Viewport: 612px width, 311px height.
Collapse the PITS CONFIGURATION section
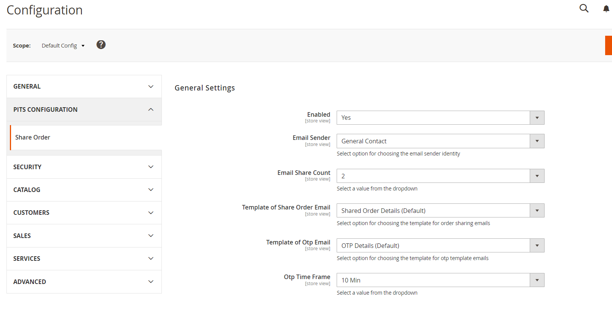[84, 109]
